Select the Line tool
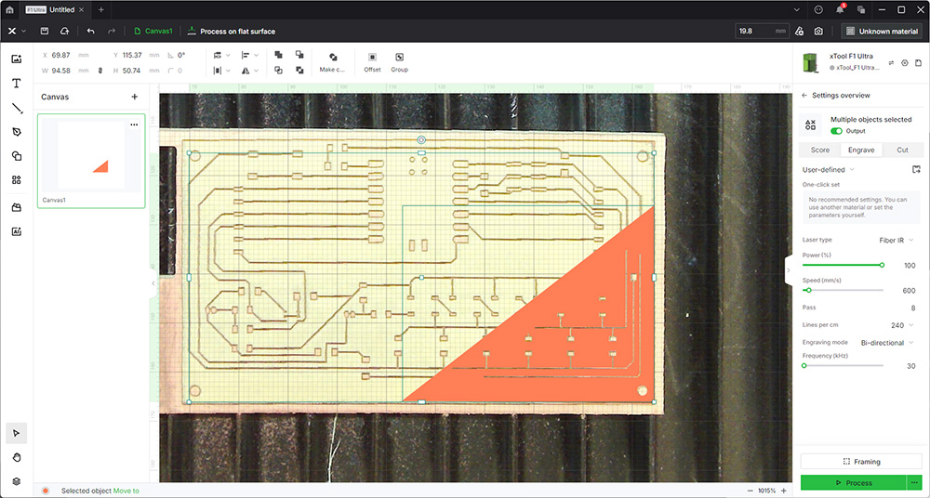930x498 pixels. 17,108
